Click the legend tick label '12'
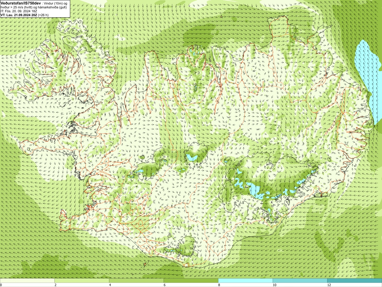This screenshot has height=287, width=382. click(329, 285)
